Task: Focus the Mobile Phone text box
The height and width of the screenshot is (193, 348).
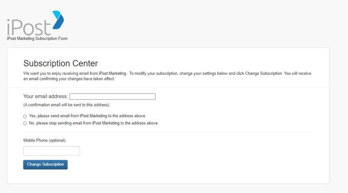Action: [x=51, y=151]
